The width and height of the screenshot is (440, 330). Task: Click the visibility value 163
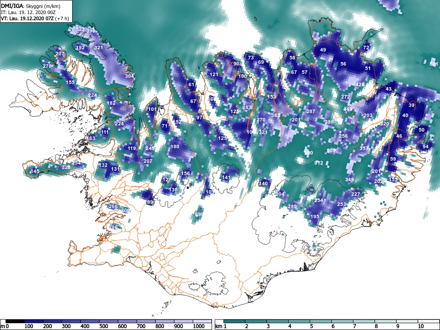91,138
